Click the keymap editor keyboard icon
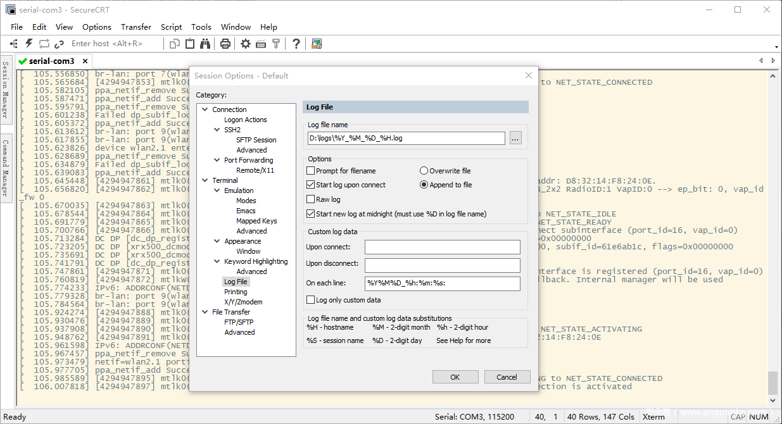 (x=261, y=44)
